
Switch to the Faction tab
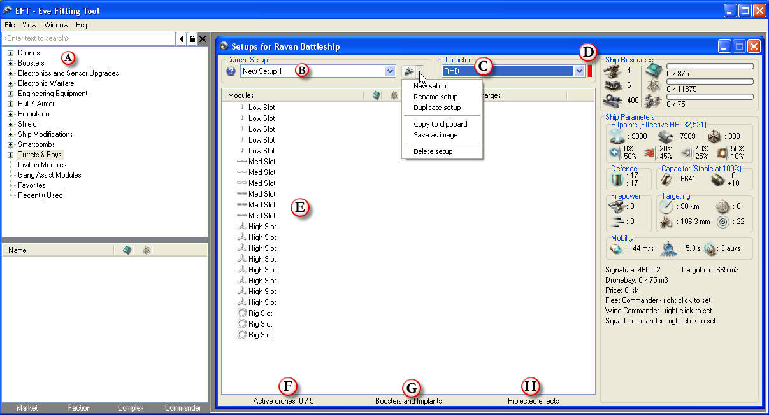pyautogui.click(x=80, y=407)
